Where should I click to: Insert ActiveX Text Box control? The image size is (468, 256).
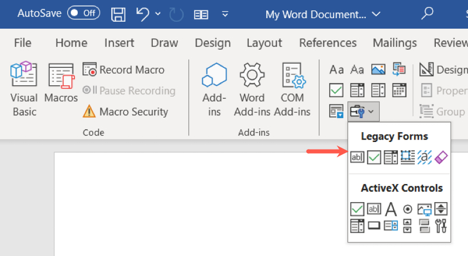click(374, 209)
